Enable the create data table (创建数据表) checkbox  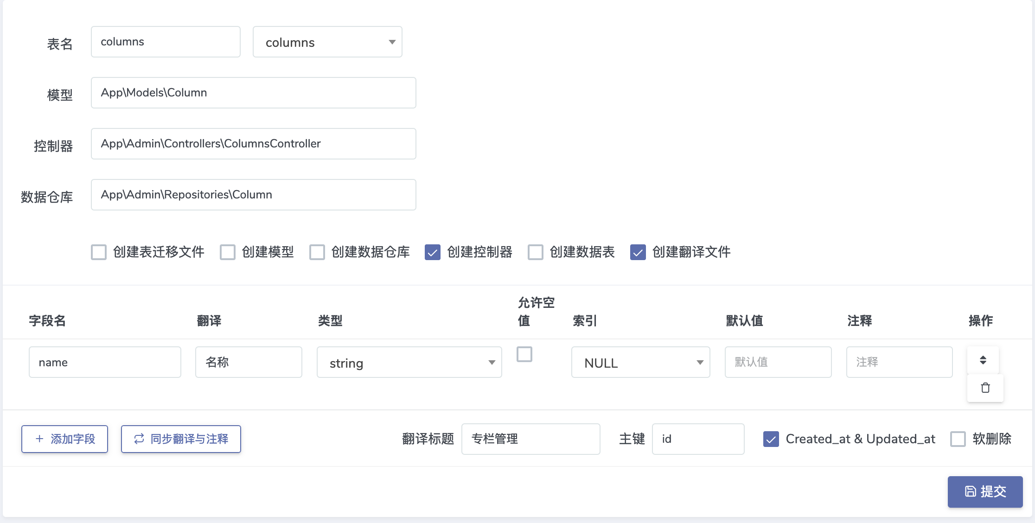point(536,252)
